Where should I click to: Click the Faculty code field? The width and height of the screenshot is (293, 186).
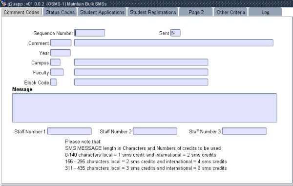57,72
